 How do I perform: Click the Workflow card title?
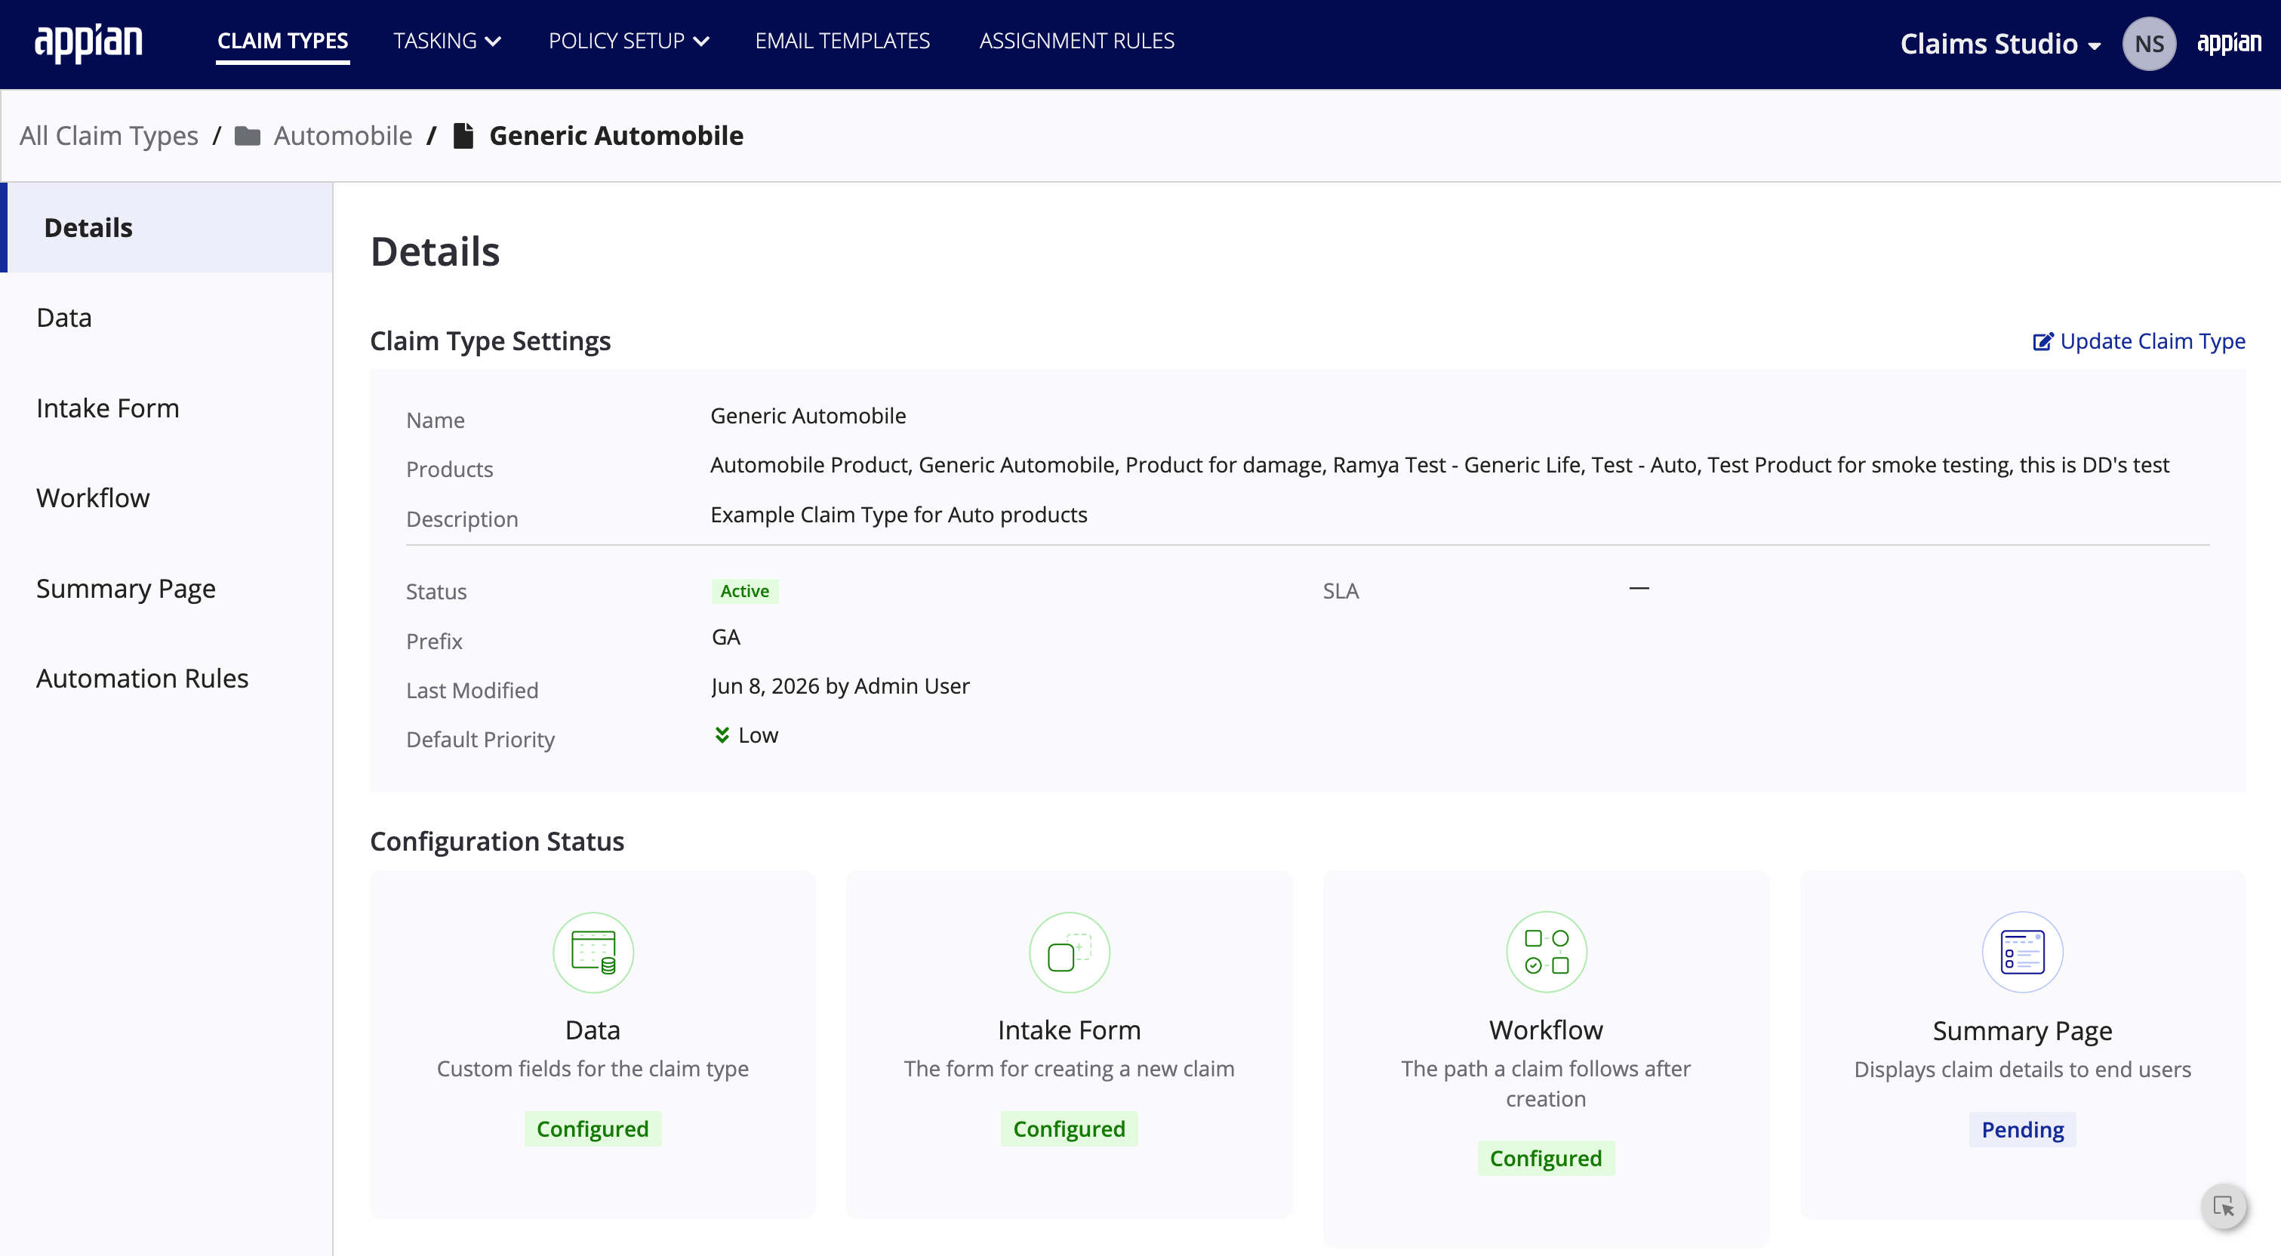click(1546, 1030)
